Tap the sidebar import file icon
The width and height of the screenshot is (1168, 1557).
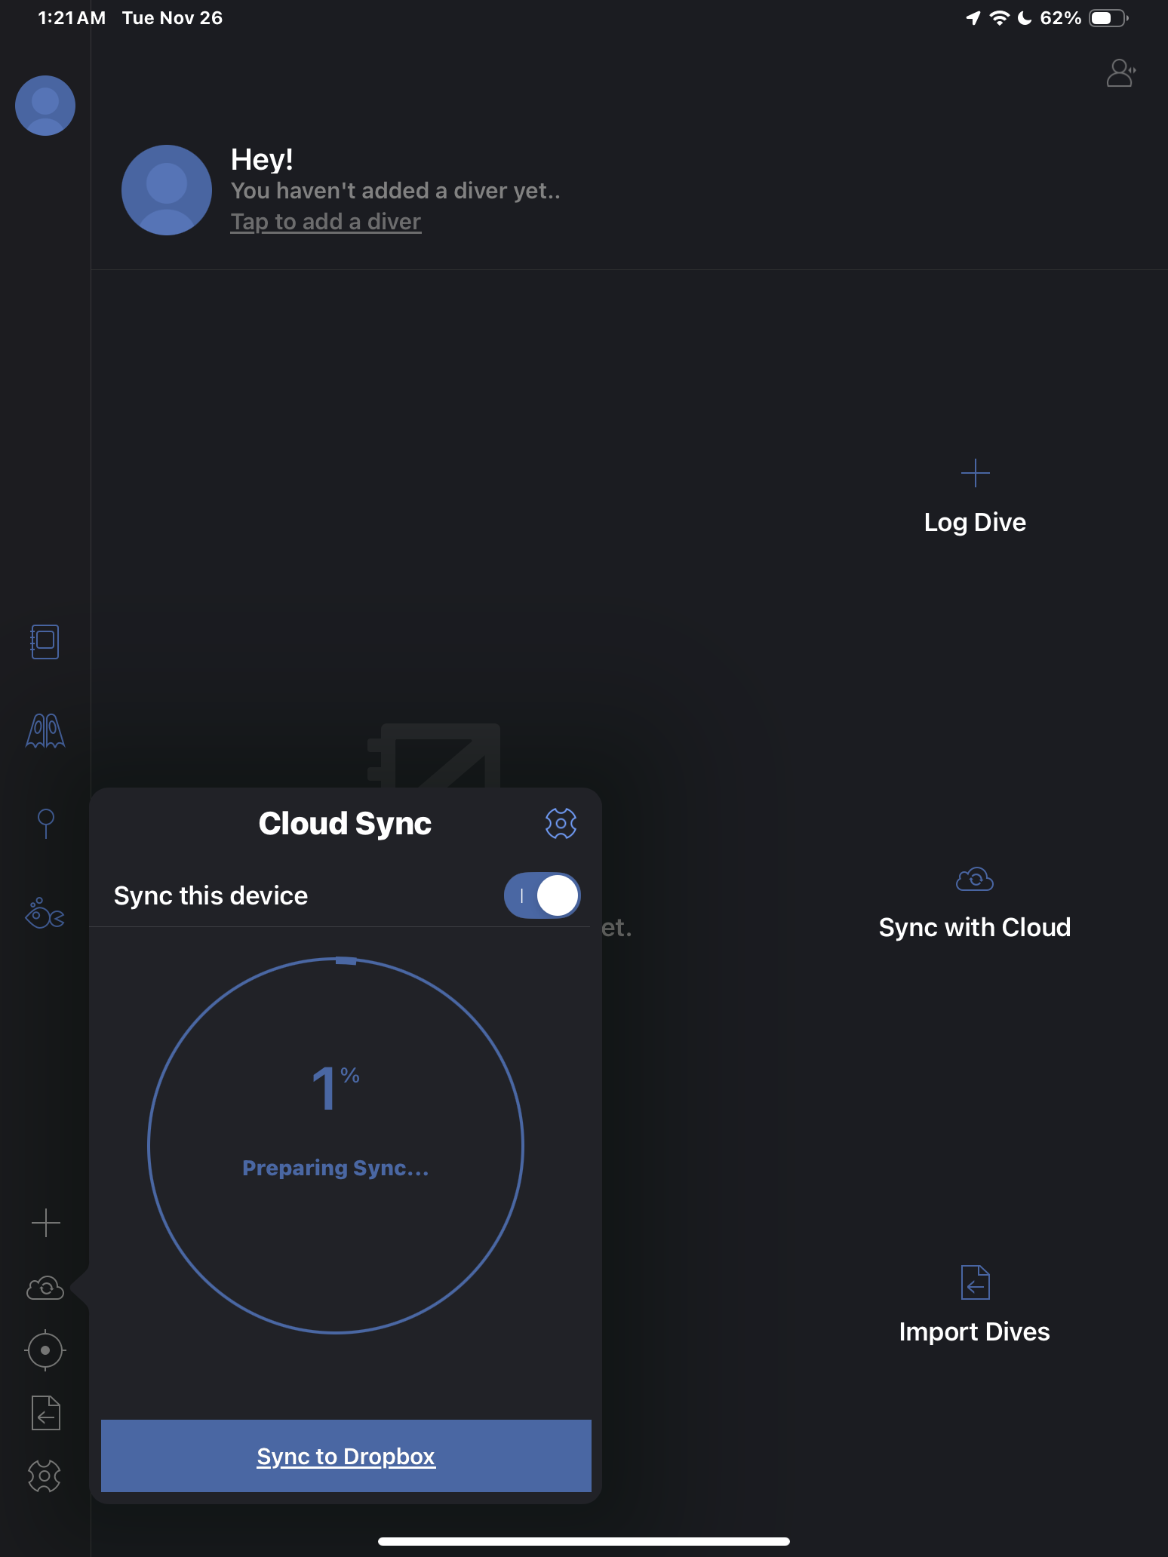click(45, 1413)
